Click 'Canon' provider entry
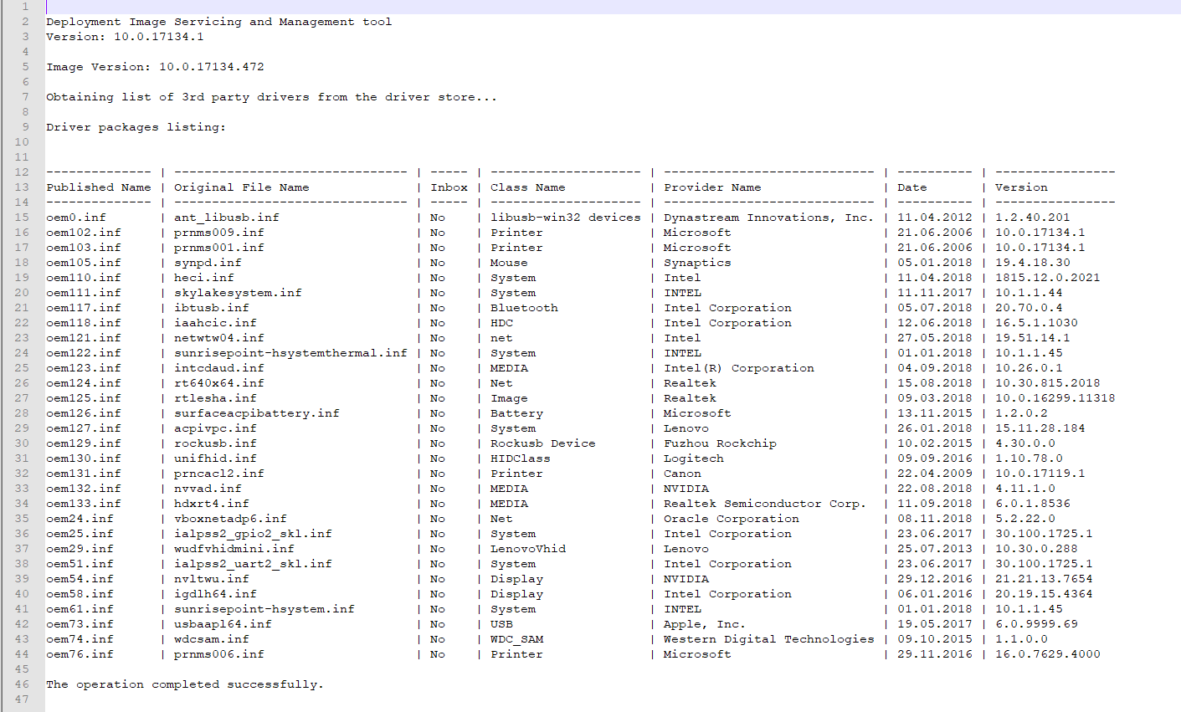Viewport: 1181px width, 712px height. [682, 474]
